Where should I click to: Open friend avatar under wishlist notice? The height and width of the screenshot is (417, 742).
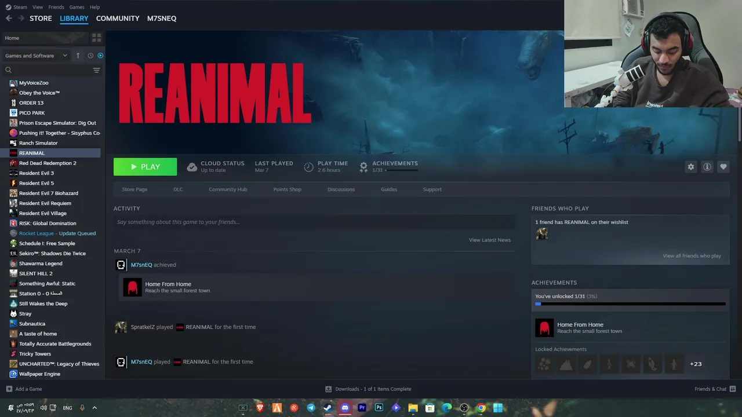tap(542, 233)
